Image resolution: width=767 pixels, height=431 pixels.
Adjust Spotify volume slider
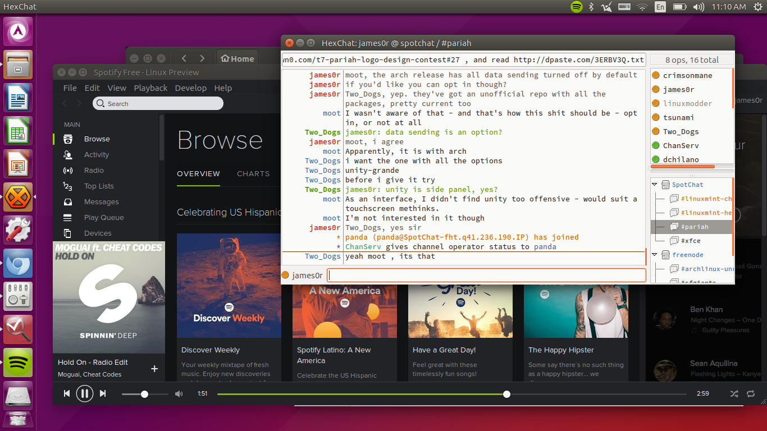145,395
